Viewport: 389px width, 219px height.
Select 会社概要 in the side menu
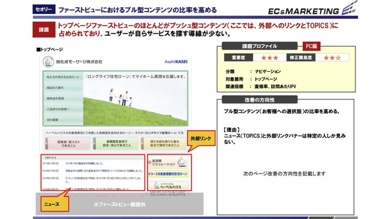(x=63, y=120)
